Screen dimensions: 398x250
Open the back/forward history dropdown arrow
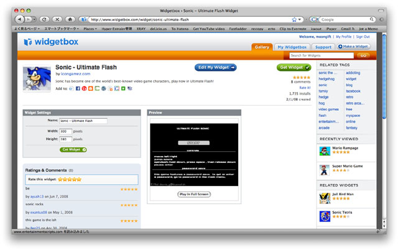tap(34, 19)
